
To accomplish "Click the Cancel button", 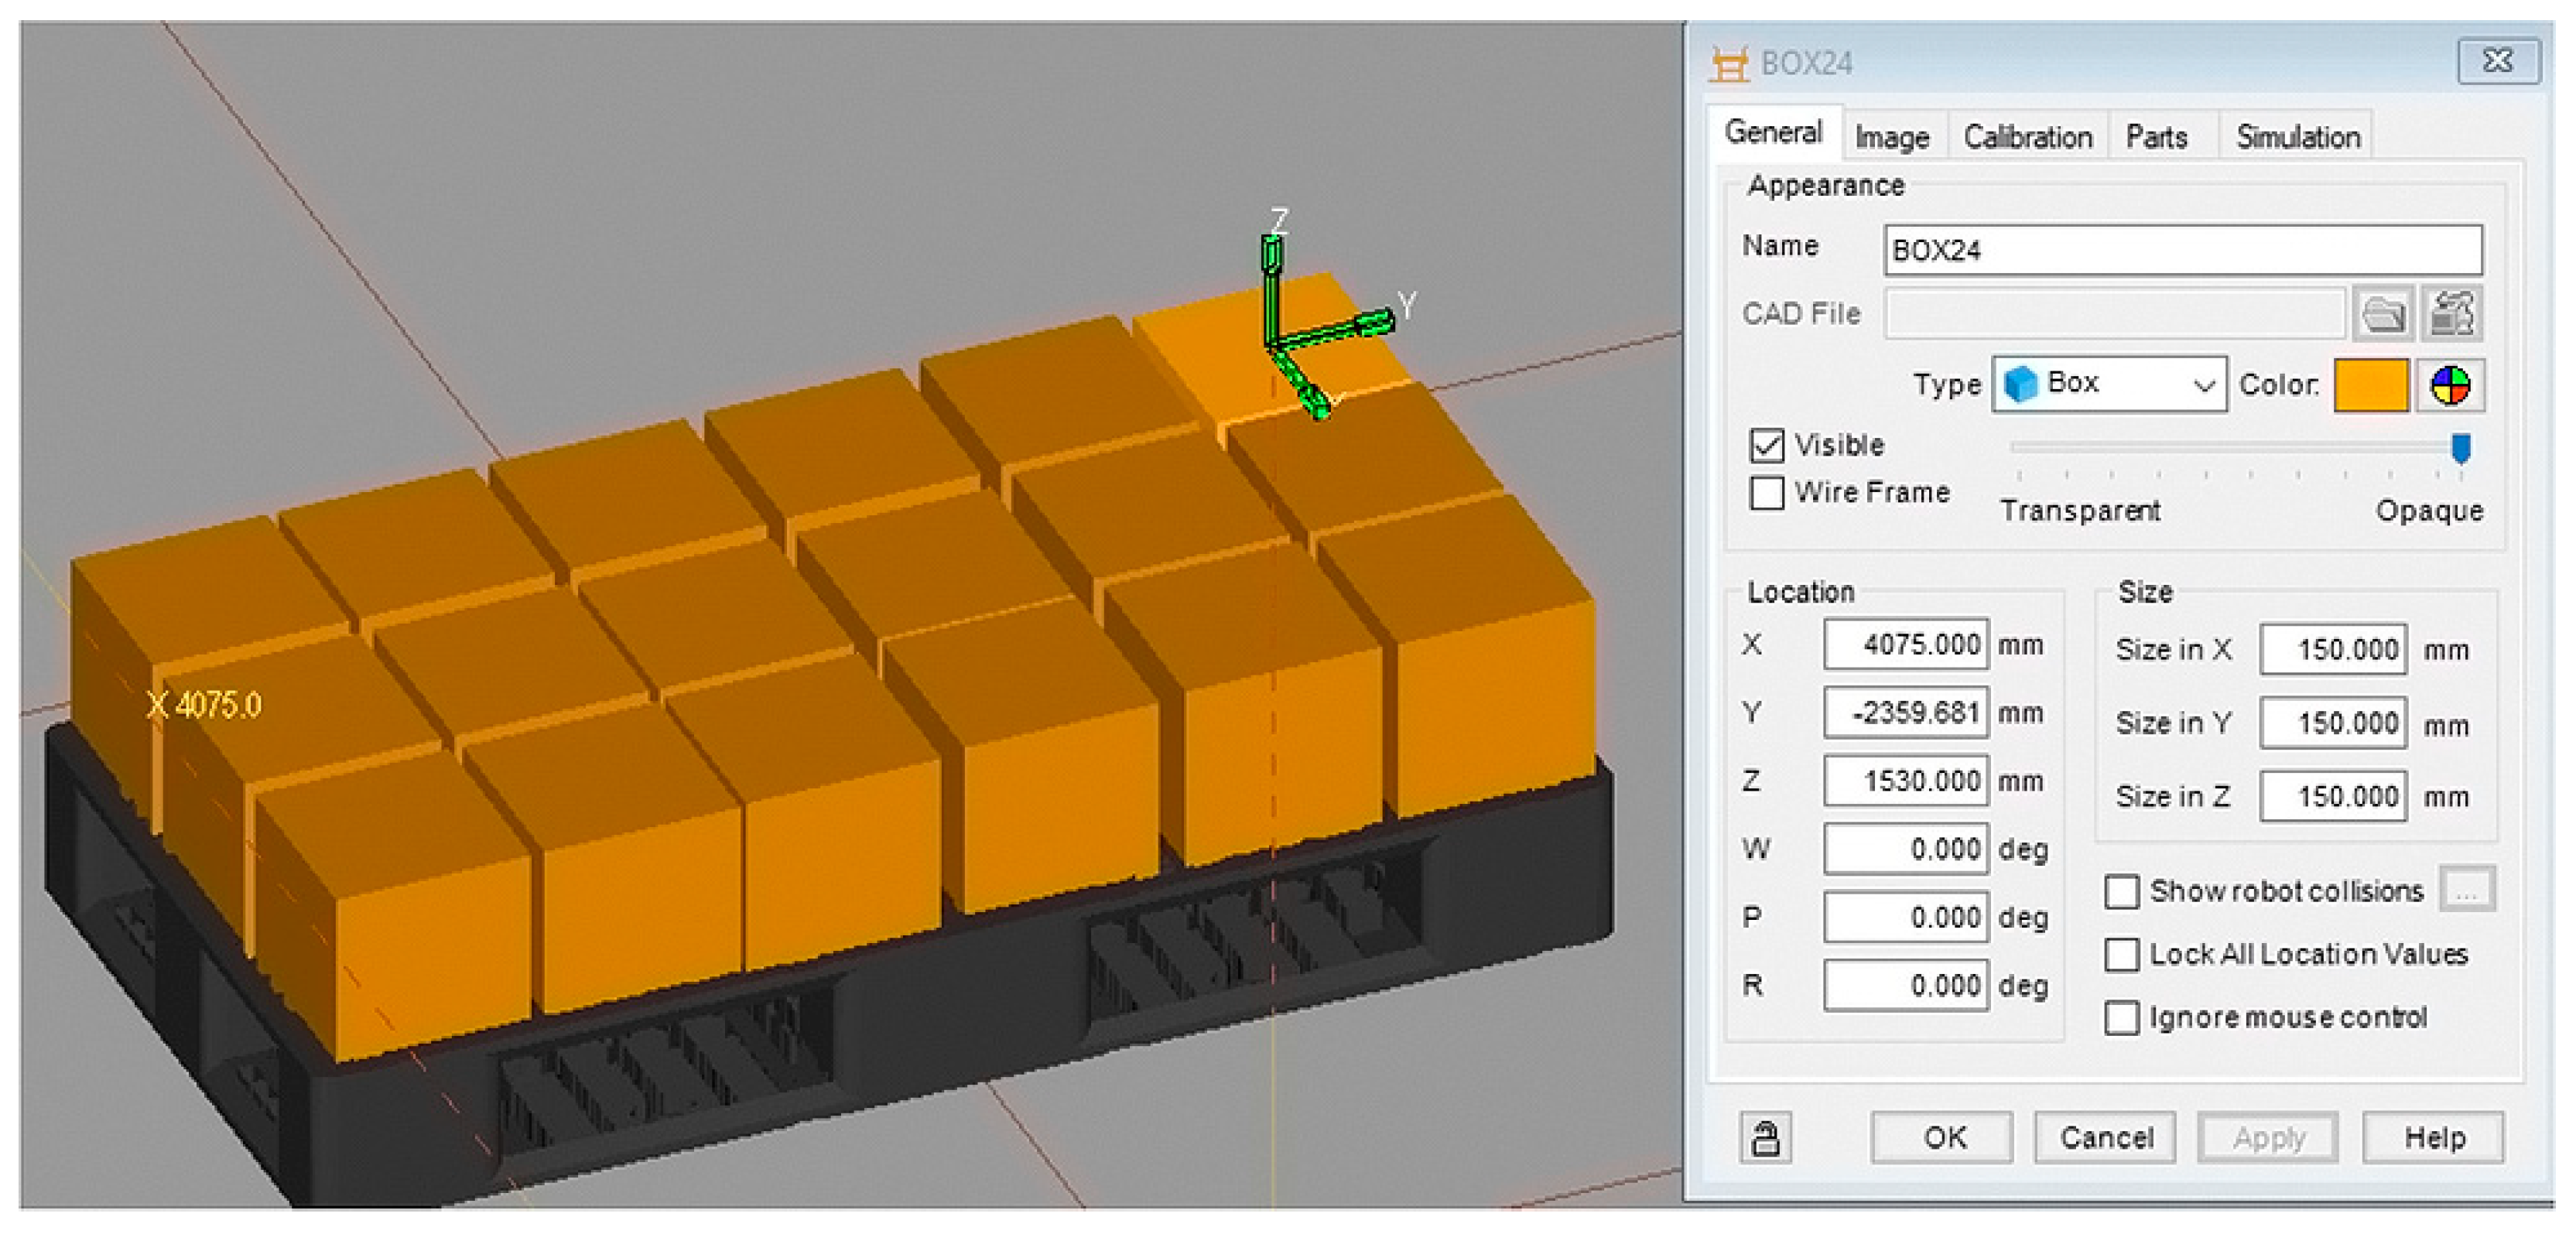I will (2105, 1137).
